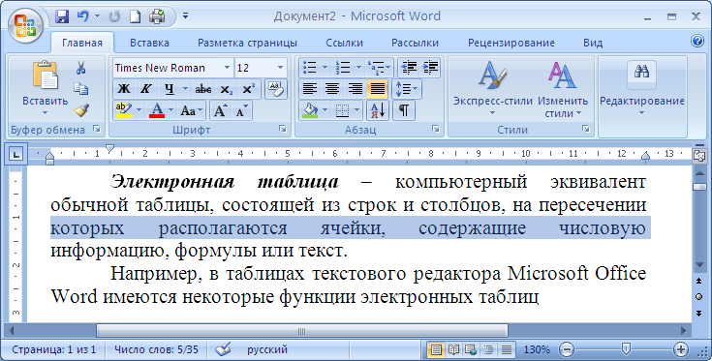Image resolution: width=712 pixels, height=361 pixels.
Task: Open Редактирование menu
Action: [x=642, y=89]
